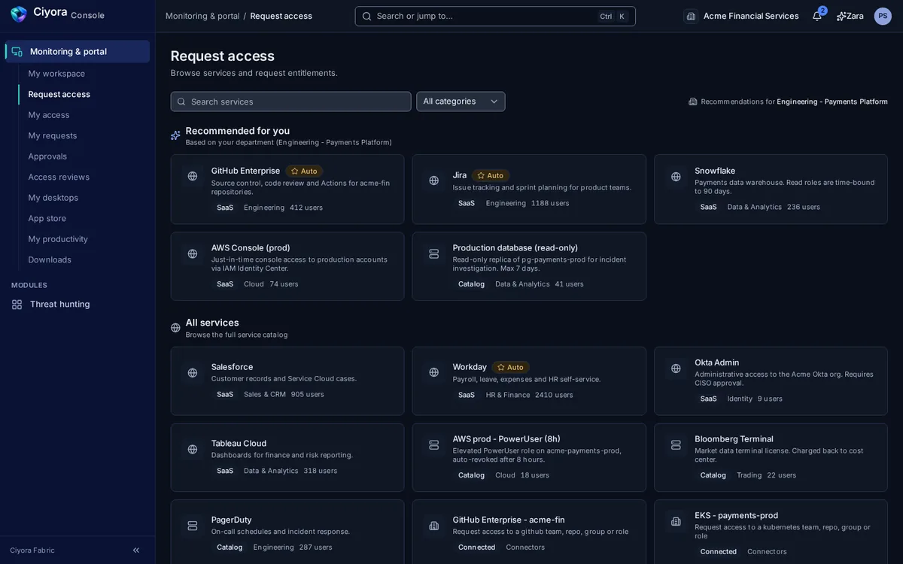Click '2410 users' on Workday card
Image resolution: width=903 pixels, height=564 pixels.
tap(554, 396)
